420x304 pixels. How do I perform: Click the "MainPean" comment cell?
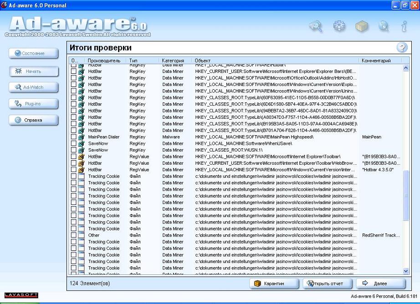click(372, 137)
